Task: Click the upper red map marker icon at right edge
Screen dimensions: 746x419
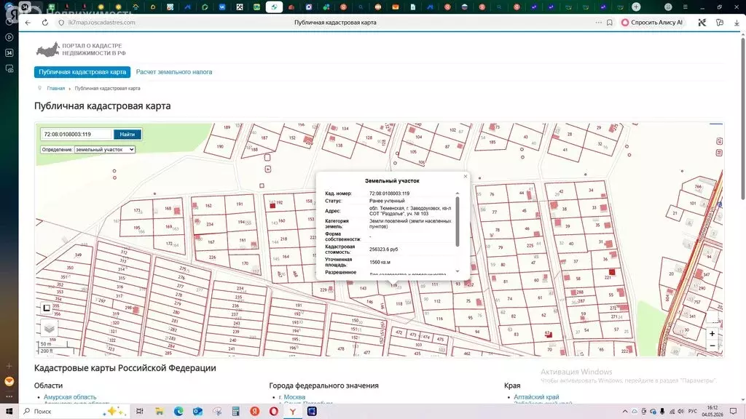Action: point(719,141)
